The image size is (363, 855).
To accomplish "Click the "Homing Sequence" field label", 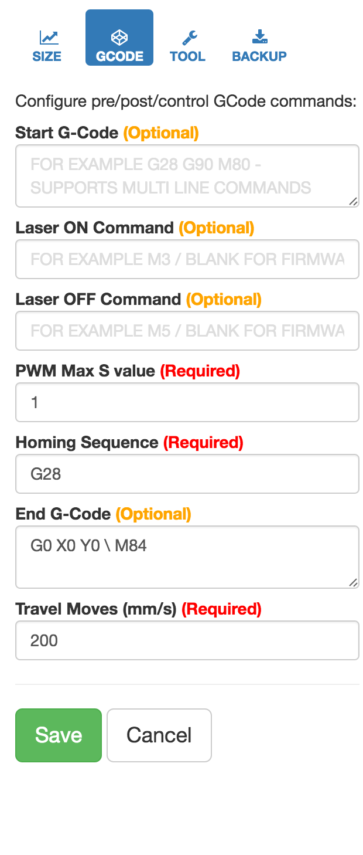I will pyautogui.click(x=87, y=443).
